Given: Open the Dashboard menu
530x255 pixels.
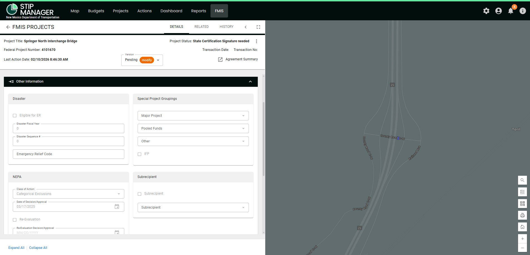Looking at the screenshot, I should (171, 11).
